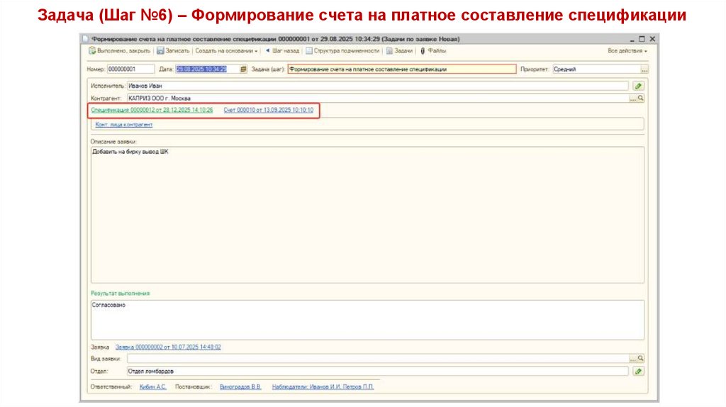Expand the 'Все действия' menu
The image size is (726, 407).
[x=627, y=51]
